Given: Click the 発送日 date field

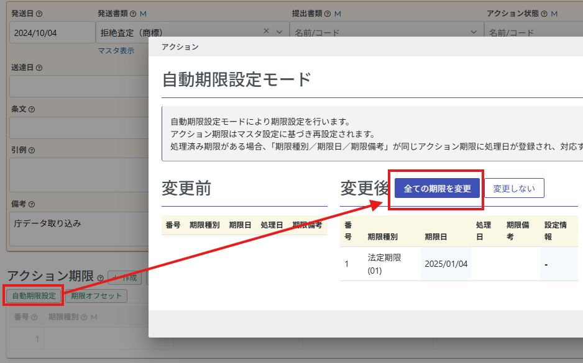Looking at the screenshot, I should pyautogui.click(x=52, y=32).
